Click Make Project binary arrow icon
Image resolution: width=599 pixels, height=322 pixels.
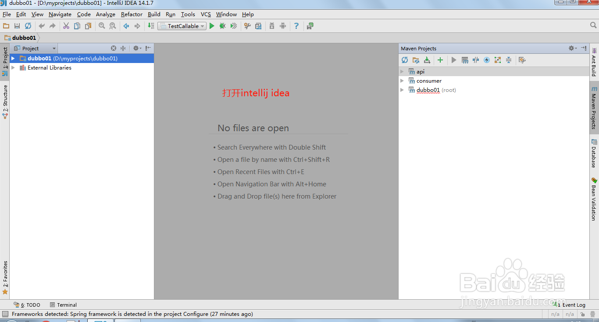click(151, 26)
